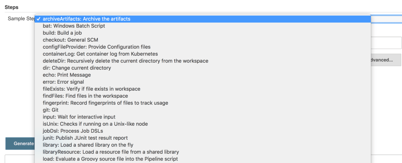Select build: Build a job
The height and width of the screenshot is (163, 402).
tap(62, 33)
